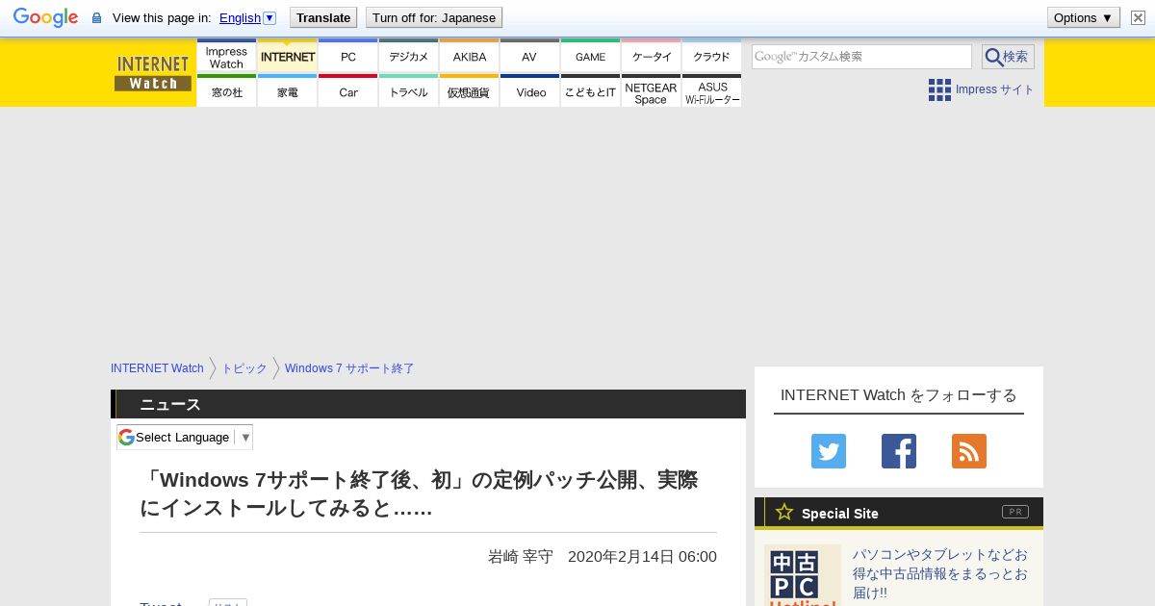Viewport: 1155px width, 606px height.
Task: Open the AV navigation tab
Action: coord(530,57)
